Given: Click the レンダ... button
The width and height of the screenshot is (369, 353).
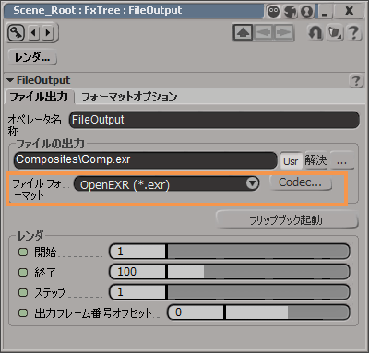Looking at the screenshot, I should tap(32, 57).
